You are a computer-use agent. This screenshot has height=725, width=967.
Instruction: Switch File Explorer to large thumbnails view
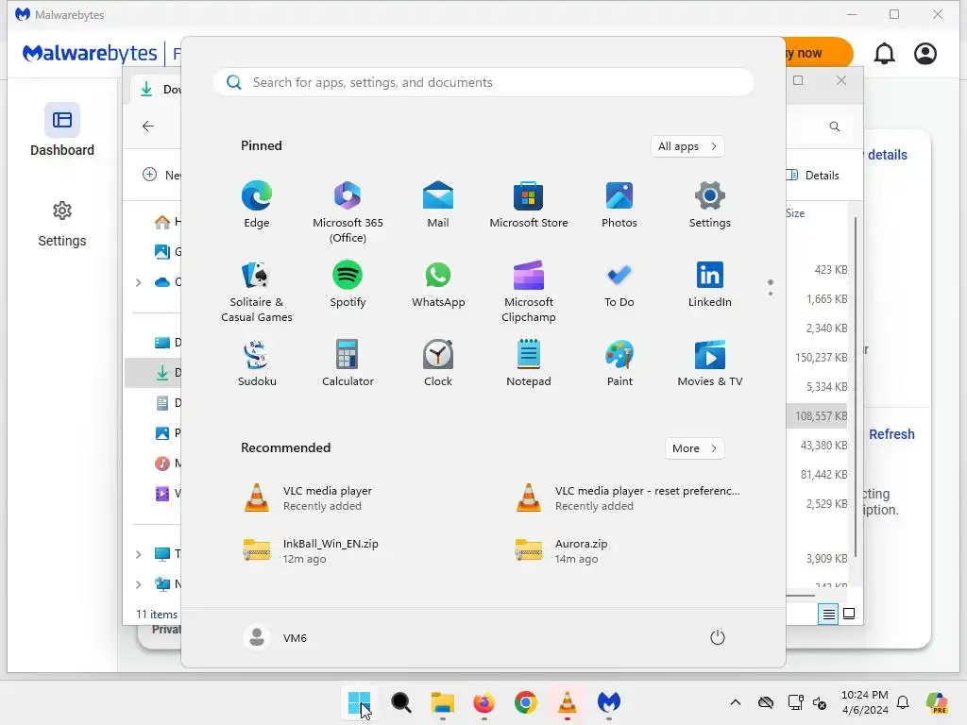(849, 614)
